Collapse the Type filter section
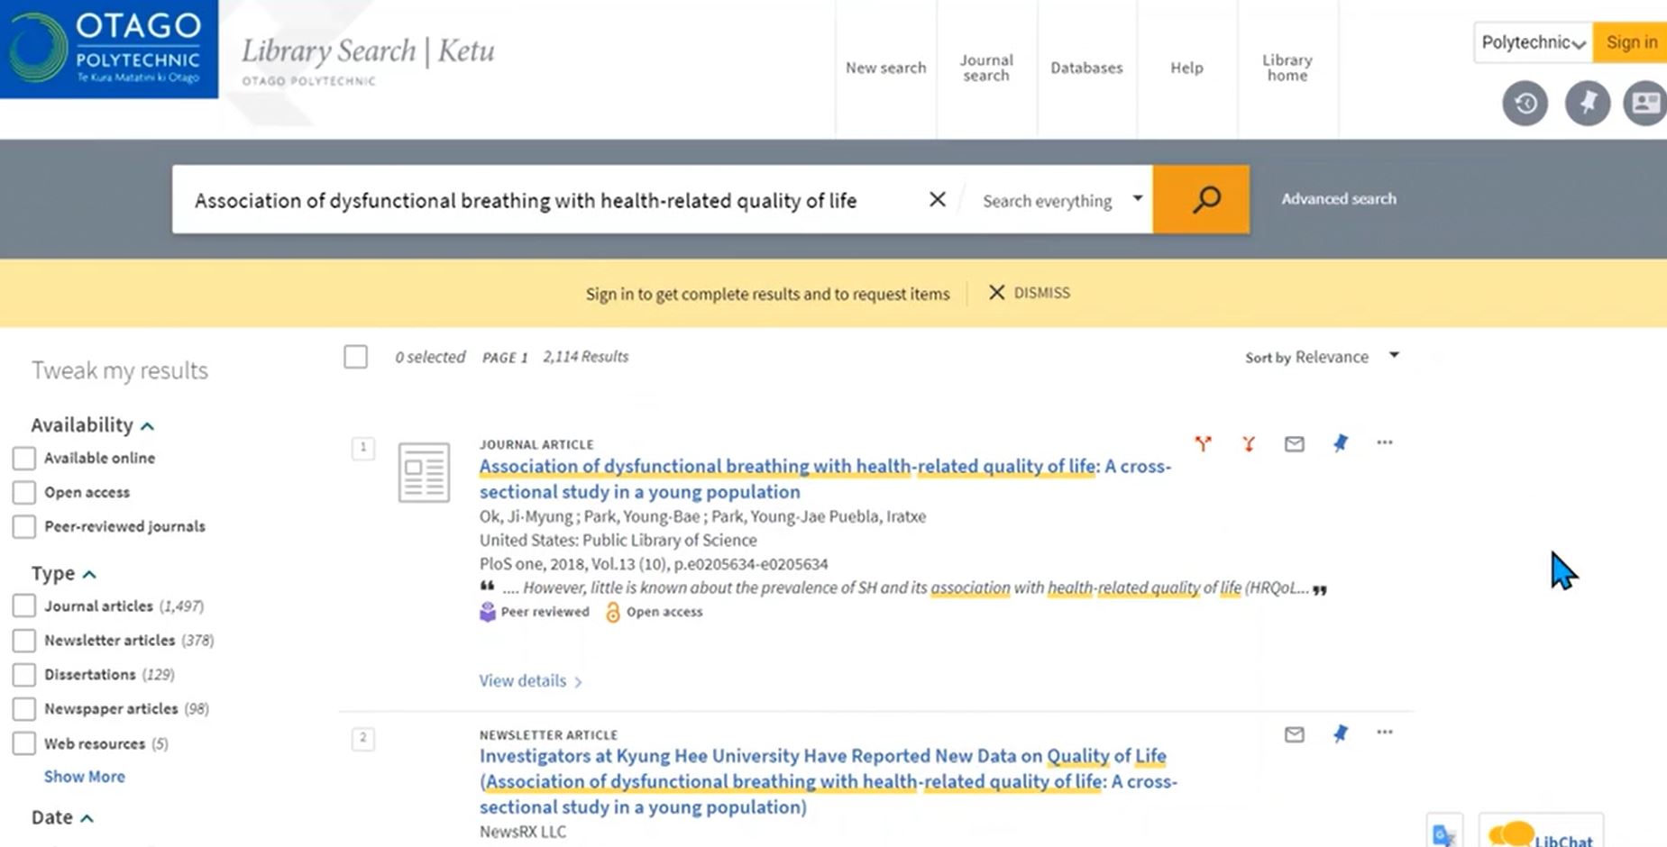 point(63,574)
